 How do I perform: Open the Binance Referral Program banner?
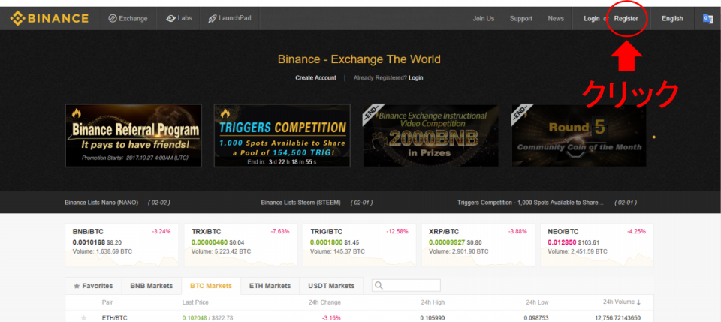134,136
